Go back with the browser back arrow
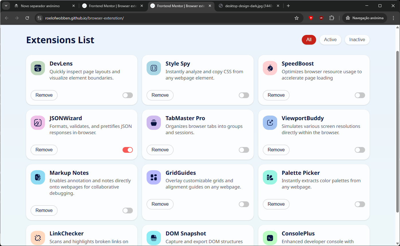Viewport: 400px width, 246px height. click(x=7, y=18)
